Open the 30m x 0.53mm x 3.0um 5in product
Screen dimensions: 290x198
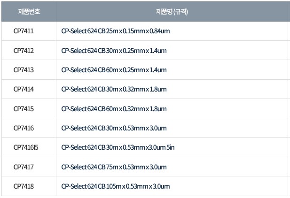pyautogui.click(x=118, y=147)
